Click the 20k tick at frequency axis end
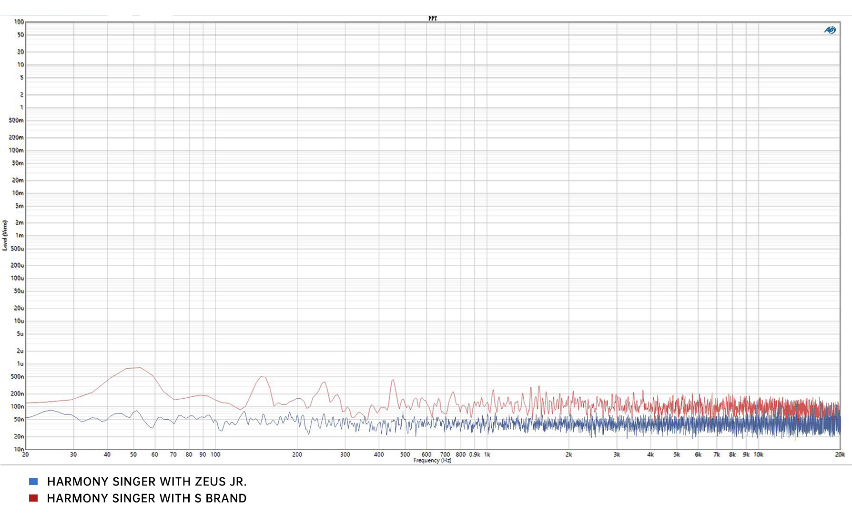The height and width of the screenshot is (524, 852). pos(840,454)
